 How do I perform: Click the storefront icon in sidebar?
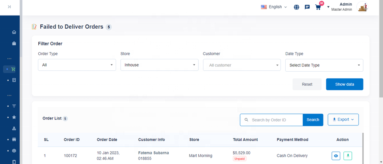pos(14,140)
